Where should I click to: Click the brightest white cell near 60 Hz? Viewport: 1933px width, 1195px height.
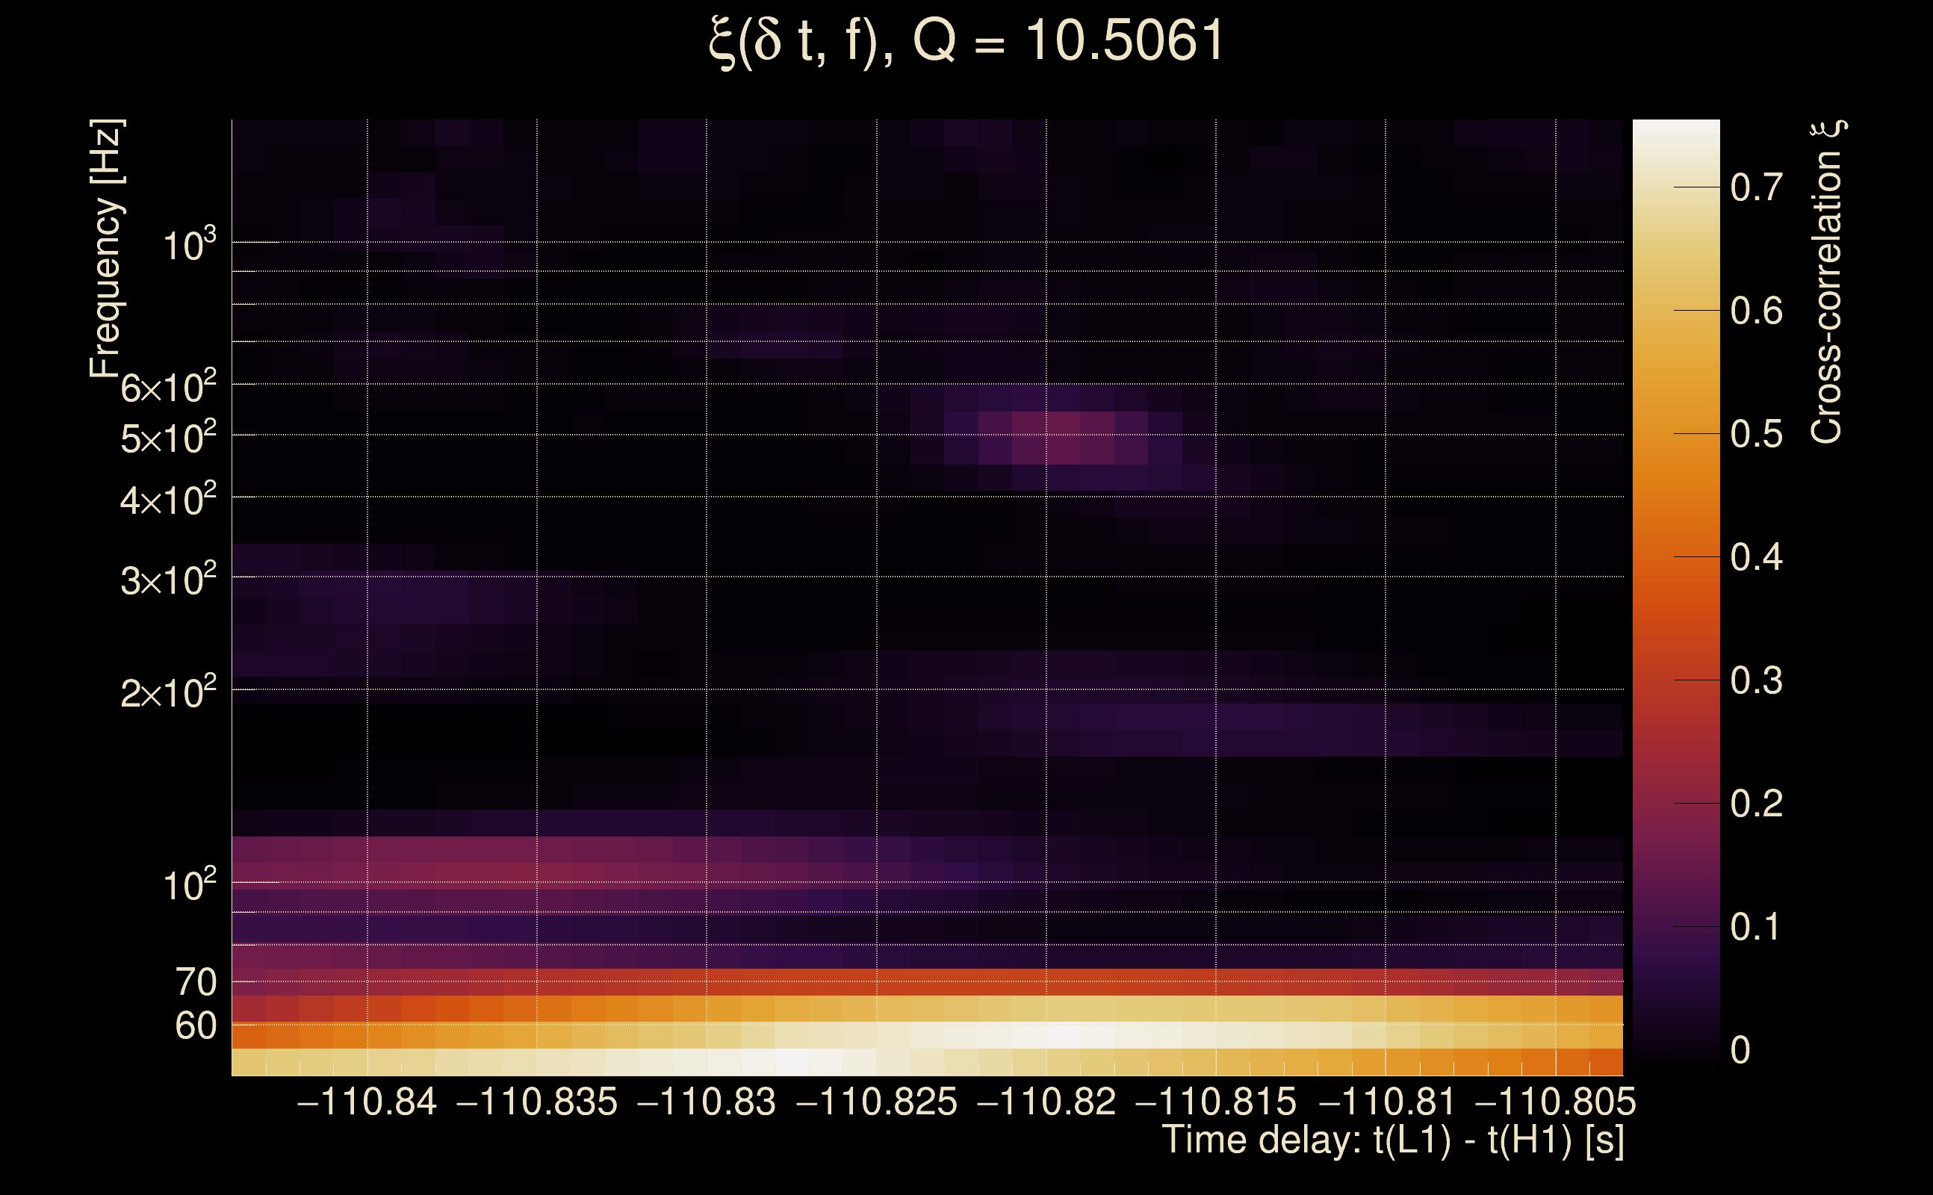click(x=1063, y=1034)
